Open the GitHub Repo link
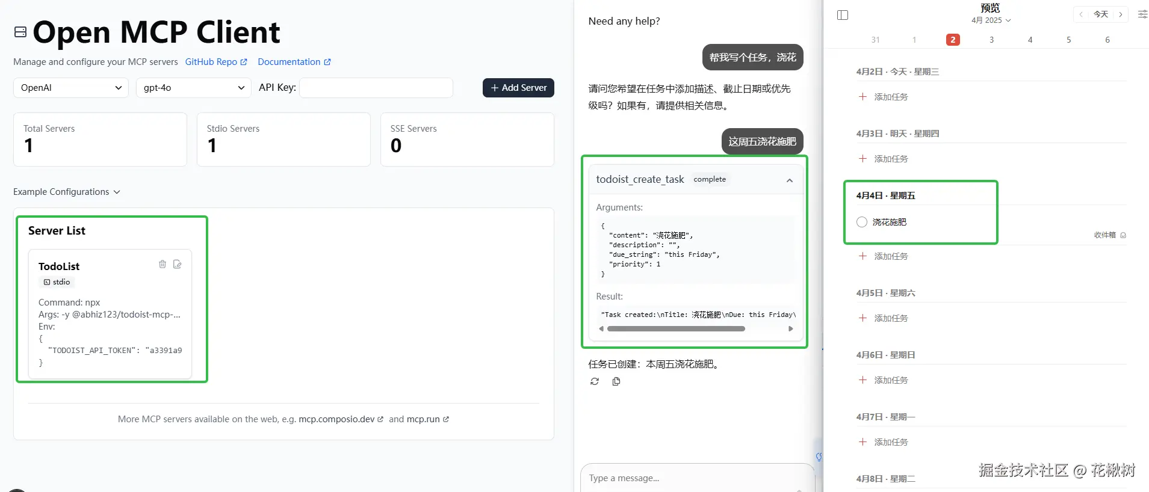The height and width of the screenshot is (492, 1149). [216, 62]
